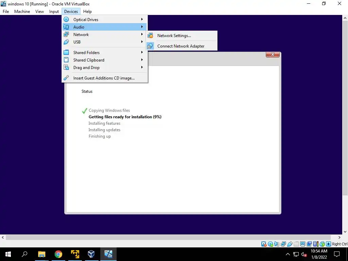The width and height of the screenshot is (348, 261).
Task: Click the VirtualBox title bar icon
Action: (3, 3)
